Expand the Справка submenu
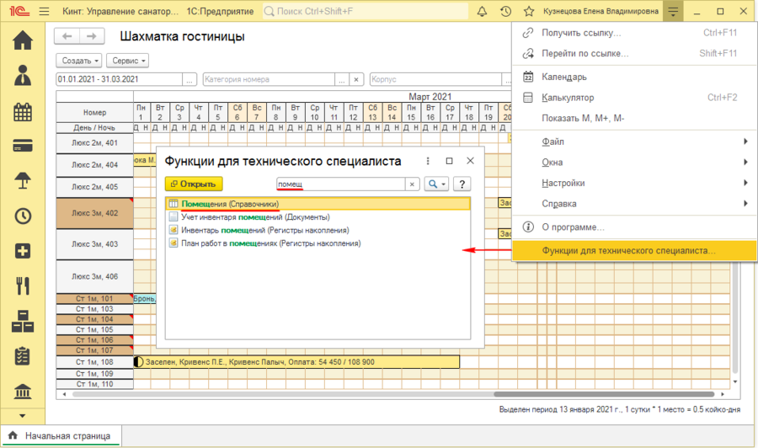The height and width of the screenshot is (448, 758). 635,204
